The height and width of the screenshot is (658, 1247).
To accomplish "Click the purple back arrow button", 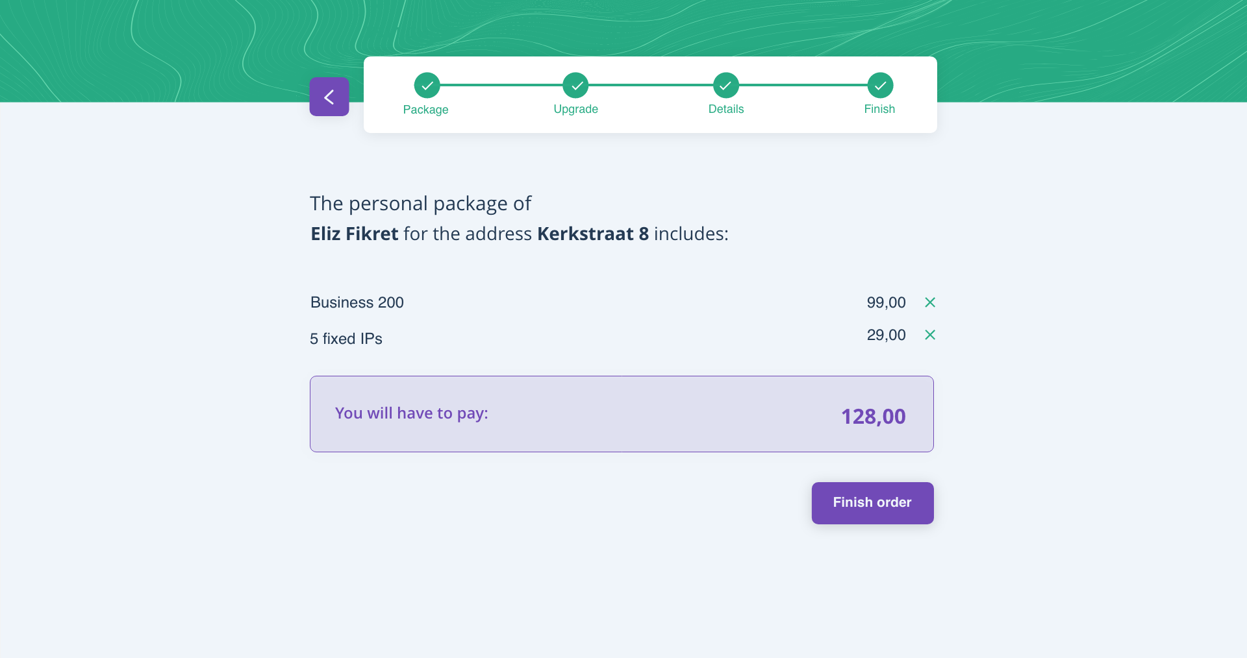I will pos(329,97).
